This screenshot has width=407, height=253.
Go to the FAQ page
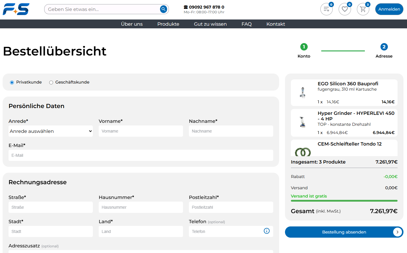[246, 24]
